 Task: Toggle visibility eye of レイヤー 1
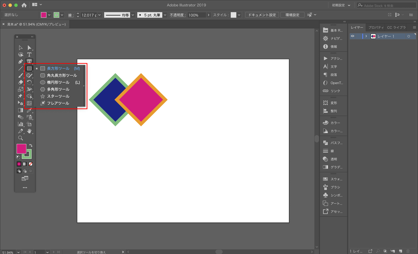353,36
